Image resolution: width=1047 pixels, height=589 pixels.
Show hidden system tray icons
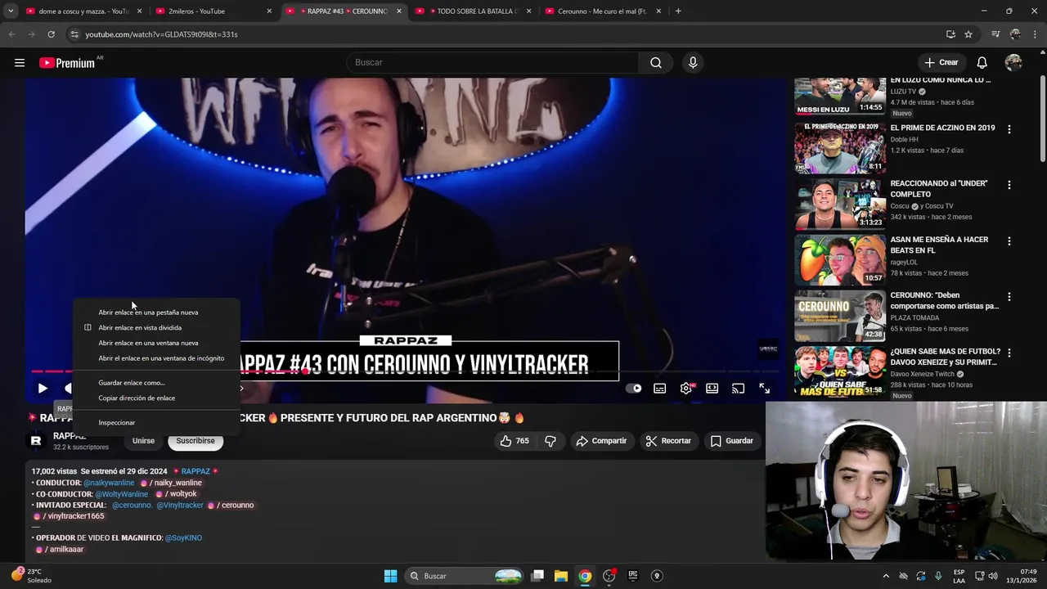pyautogui.click(x=886, y=576)
